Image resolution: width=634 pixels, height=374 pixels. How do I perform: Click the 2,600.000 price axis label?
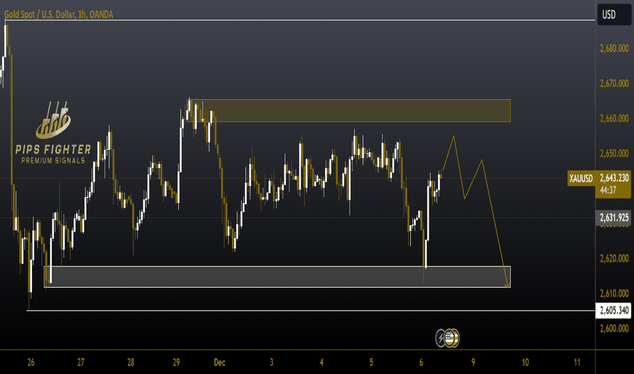[x=614, y=328]
